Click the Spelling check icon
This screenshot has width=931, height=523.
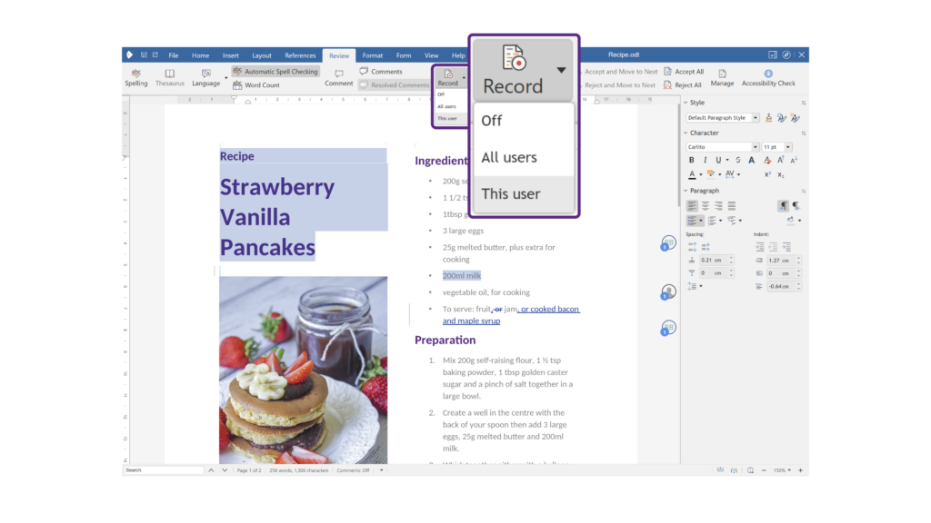point(135,77)
